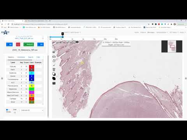Click the green Verify button
Screen dimensions: 187x140
[x=29, y=44]
